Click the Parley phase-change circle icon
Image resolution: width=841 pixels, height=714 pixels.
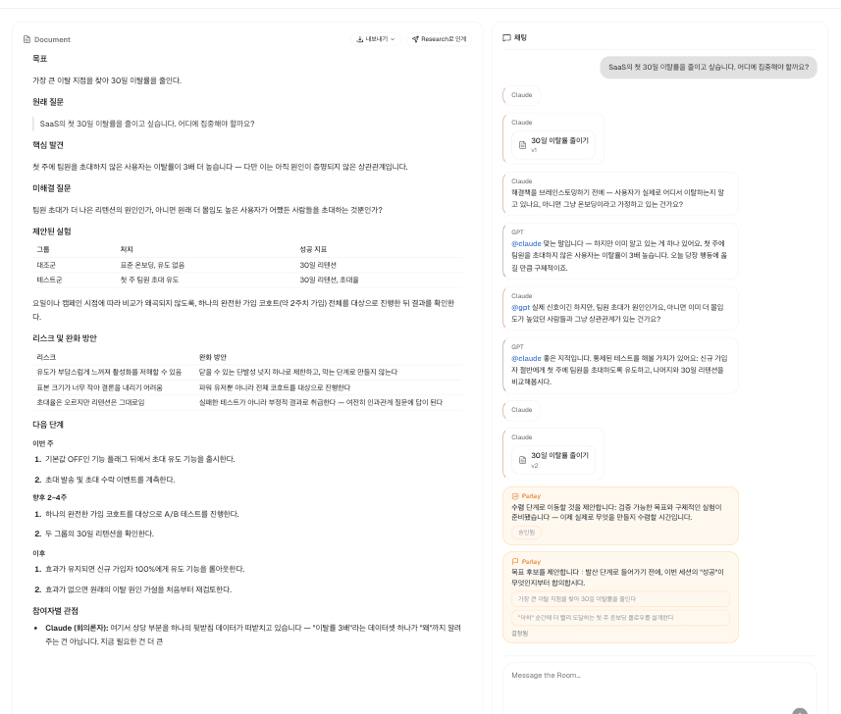(x=515, y=496)
